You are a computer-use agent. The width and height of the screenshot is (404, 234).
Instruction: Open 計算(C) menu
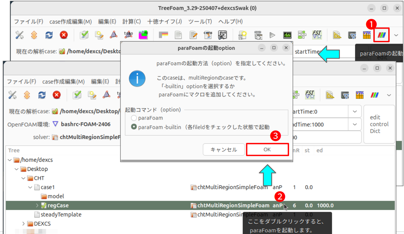pyautogui.click(x=132, y=22)
